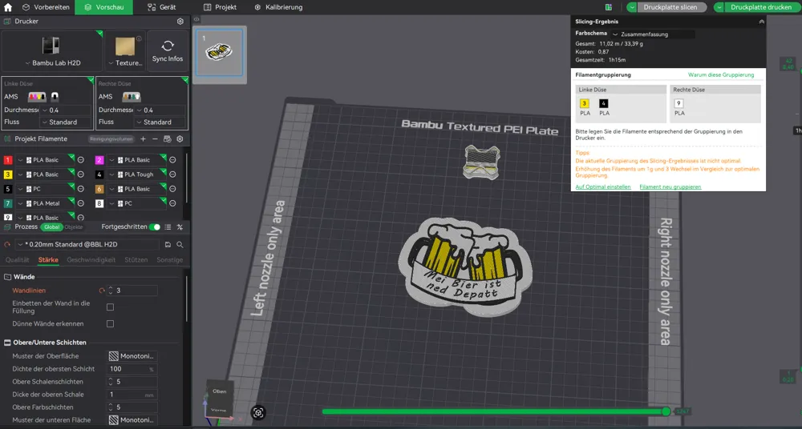The height and width of the screenshot is (429, 802).
Task: Open Projekt Filamente settings gear
Action: coord(180,139)
